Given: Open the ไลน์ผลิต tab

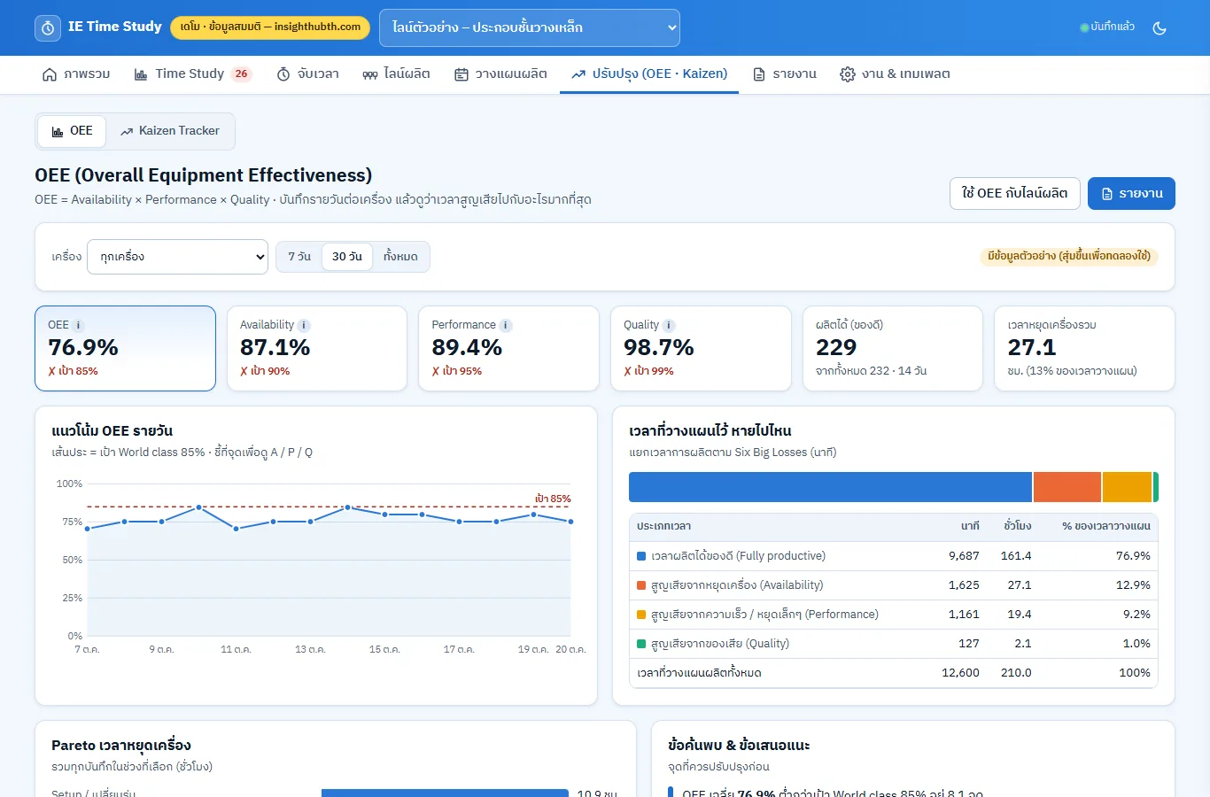Looking at the screenshot, I should (x=396, y=74).
